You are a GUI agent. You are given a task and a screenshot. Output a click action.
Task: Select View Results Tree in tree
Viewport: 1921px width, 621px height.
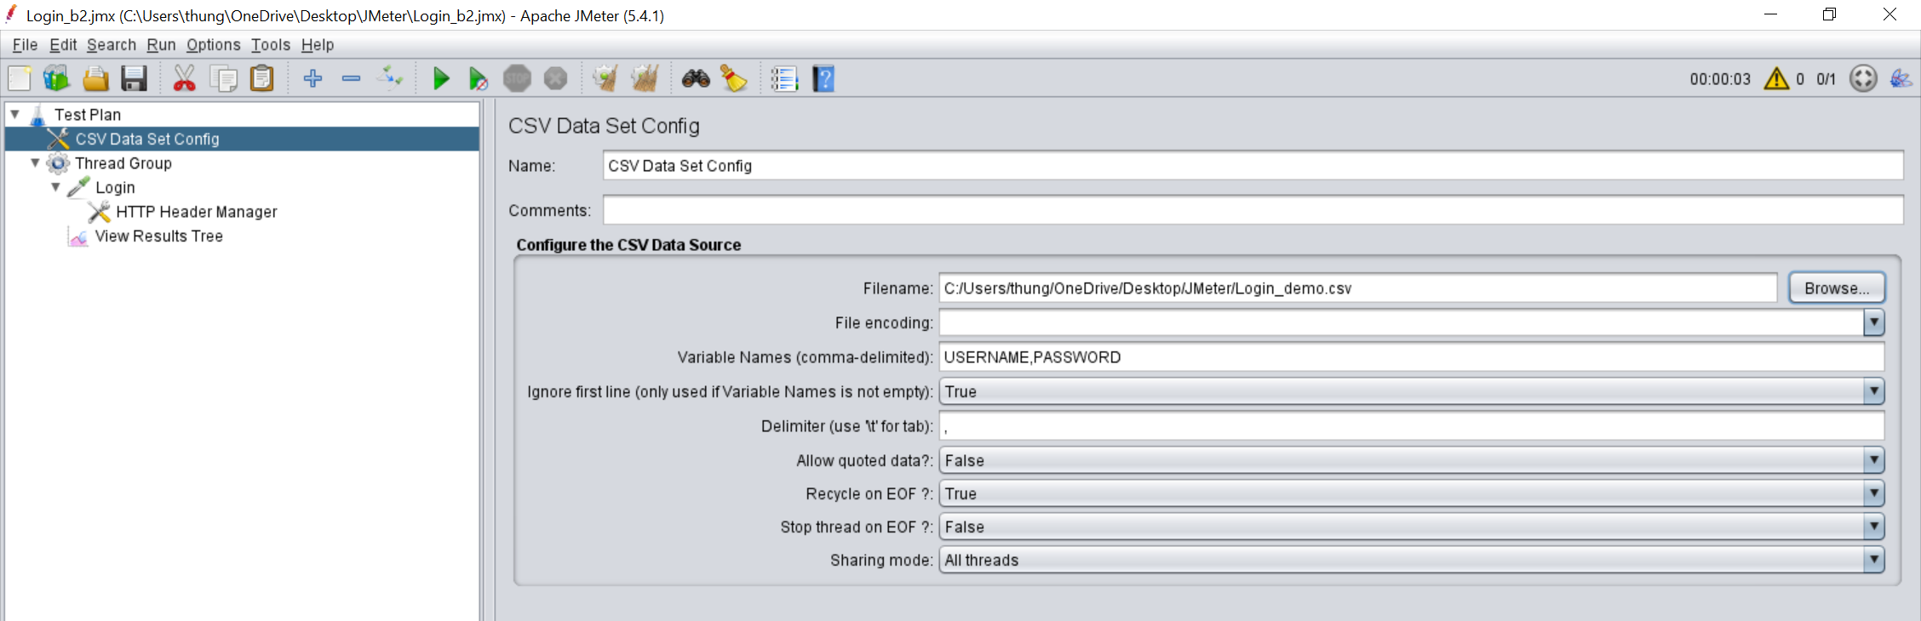(x=158, y=236)
